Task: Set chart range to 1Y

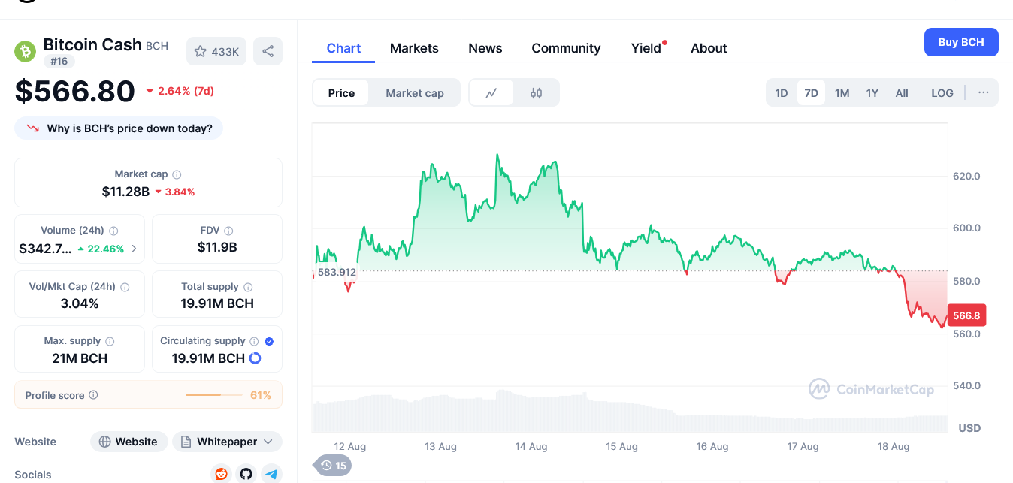Action: click(x=872, y=93)
